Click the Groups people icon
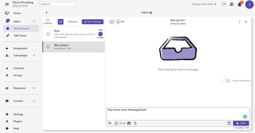This screenshot has width=255, height=133. (x=7, y=75)
